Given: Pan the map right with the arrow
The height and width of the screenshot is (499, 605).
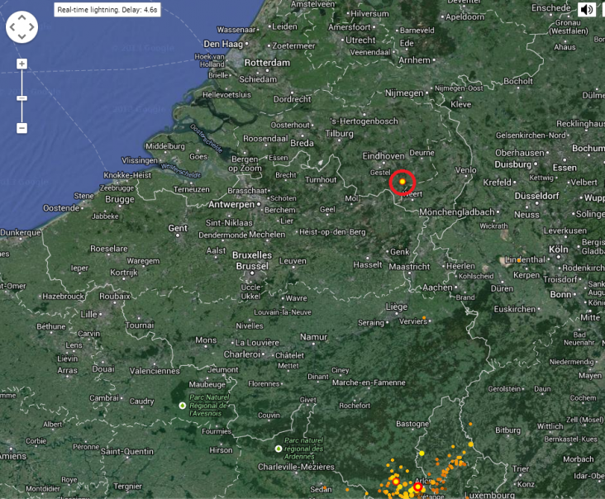Looking at the screenshot, I should [32, 27].
